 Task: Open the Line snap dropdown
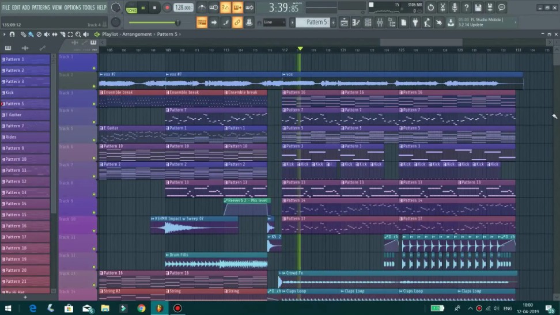(x=275, y=22)
